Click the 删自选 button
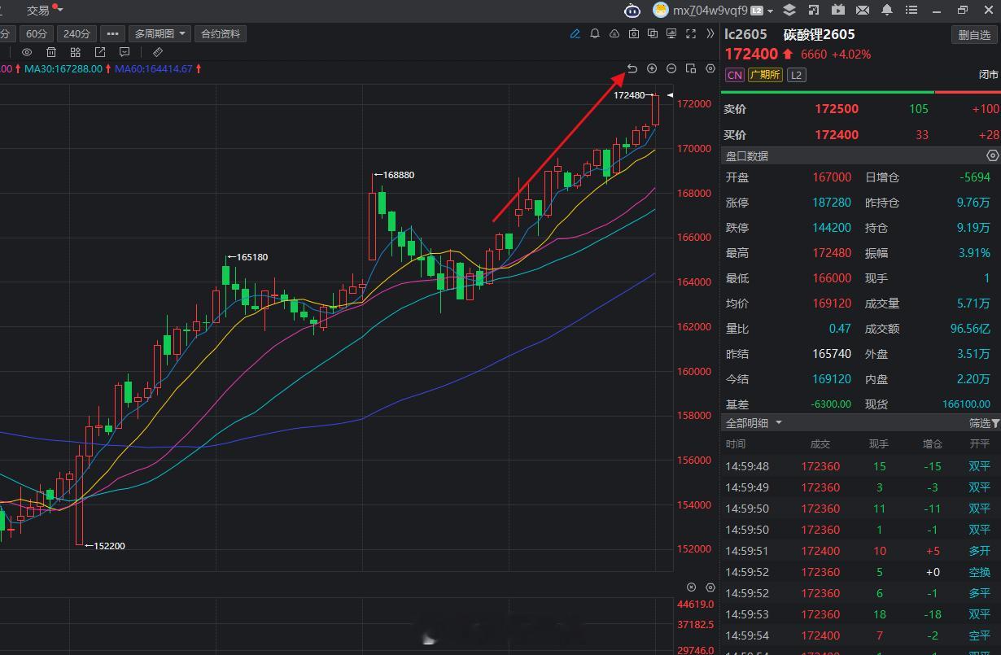1001x655 pixels. [x=974, y=35]
